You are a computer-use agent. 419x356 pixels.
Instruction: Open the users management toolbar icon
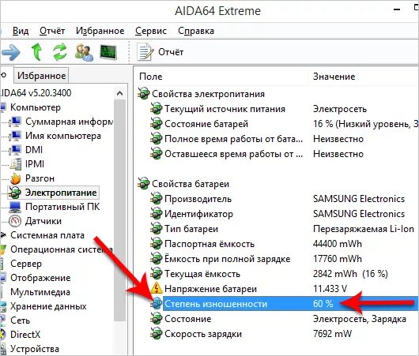pos(84,52)
